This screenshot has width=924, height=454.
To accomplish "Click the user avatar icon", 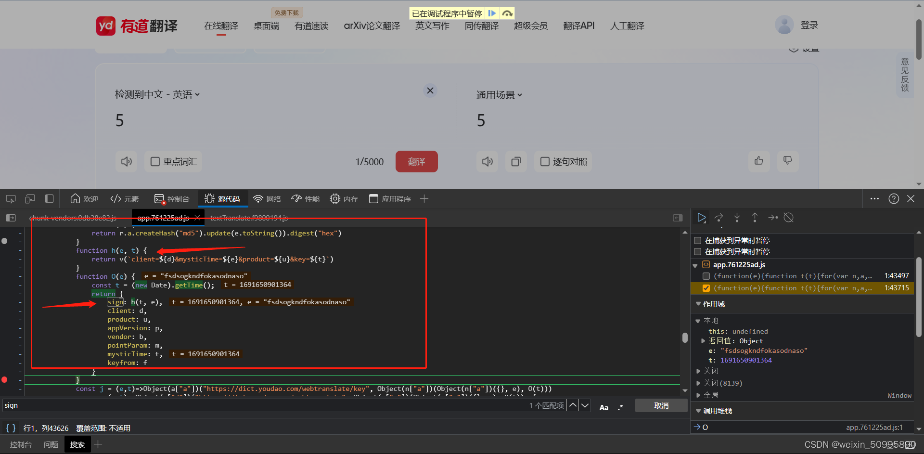I will pyautogui.click(x=784, y=25).
